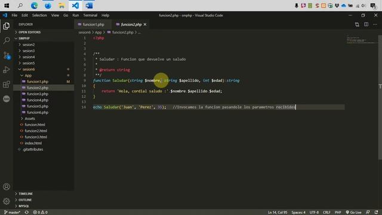Change file encoding UTF-8
The height and width of the screenshot is (215, 382).
[x=314, y=213]
